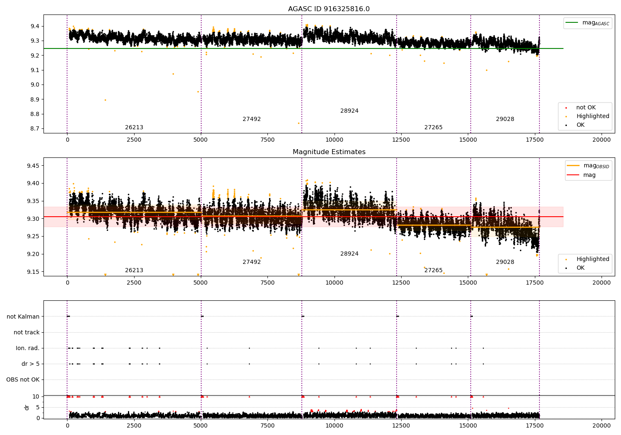Select the 'not OK' legend entry
The image size is (621, 435).
pyautogui.click(x=586, y=108)
